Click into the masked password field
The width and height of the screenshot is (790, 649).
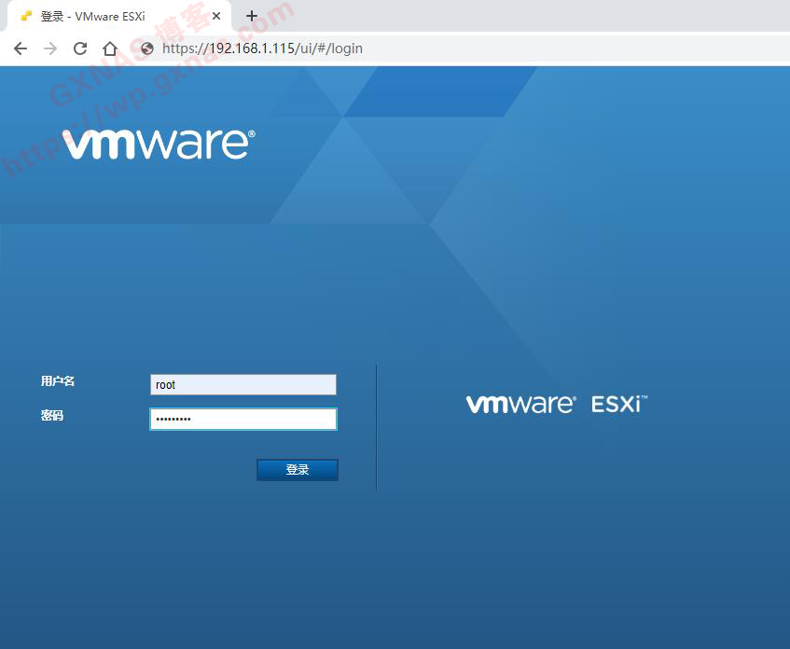coord(243,420)
